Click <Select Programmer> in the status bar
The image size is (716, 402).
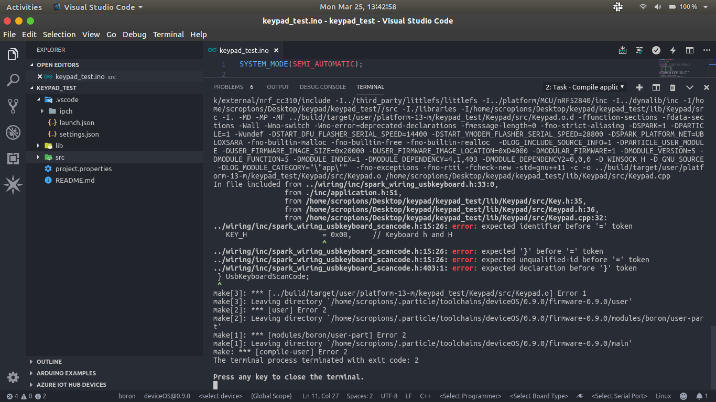(x=470, y=396)
